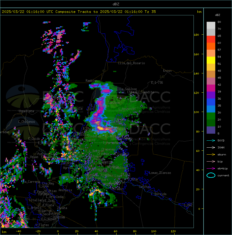This screenshot has width=232, height=235.
Task: Click the 160 tick on vertical km axis
Action: 197,54
